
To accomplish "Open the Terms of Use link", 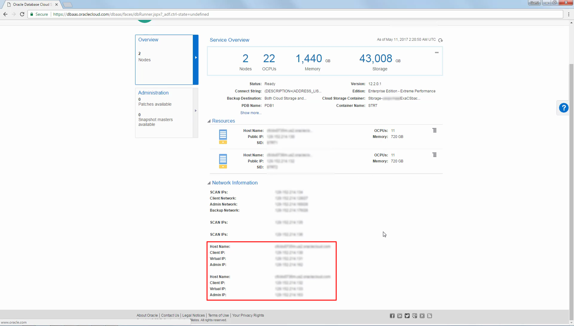I will (x=219, y=315).
